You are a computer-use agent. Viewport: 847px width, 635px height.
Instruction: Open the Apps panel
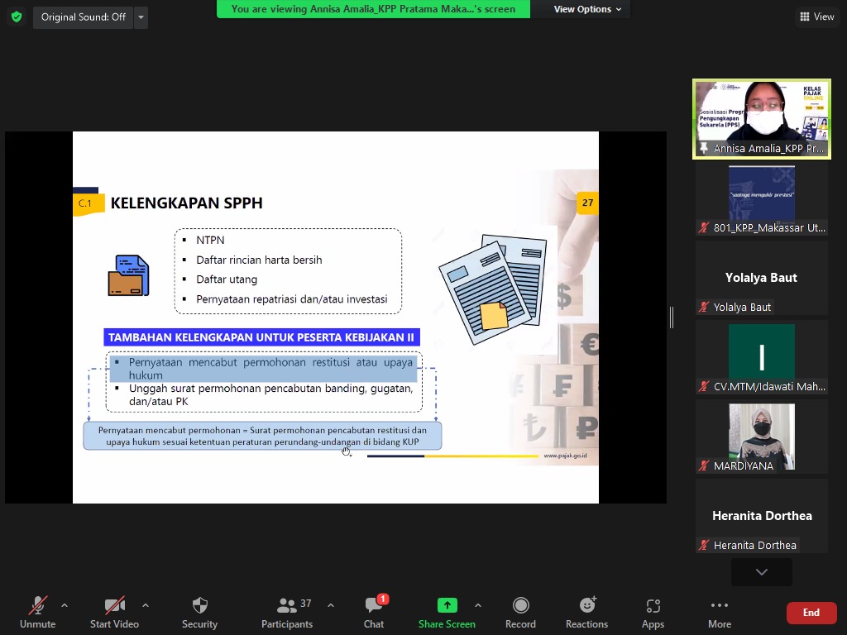(653, 613)
